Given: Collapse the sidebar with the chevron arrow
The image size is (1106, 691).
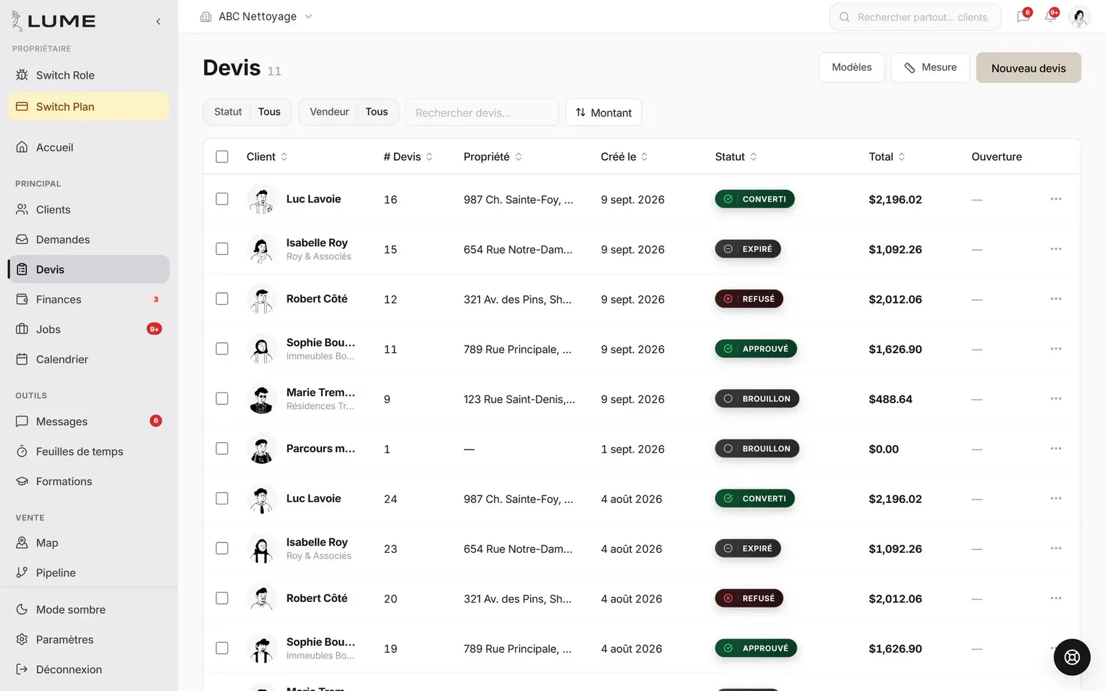Looking at the screenshot, I should pos(158,21).
